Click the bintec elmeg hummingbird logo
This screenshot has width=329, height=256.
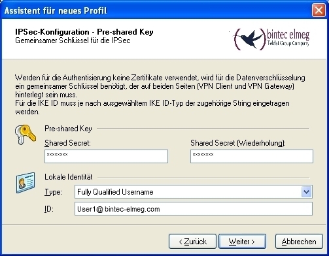(271, 39)
